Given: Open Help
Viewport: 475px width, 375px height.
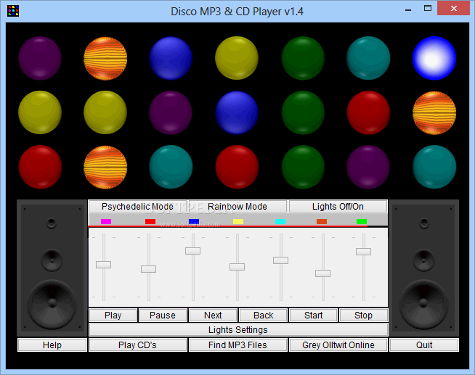Looking at the screenshot, I should (52, 345).
